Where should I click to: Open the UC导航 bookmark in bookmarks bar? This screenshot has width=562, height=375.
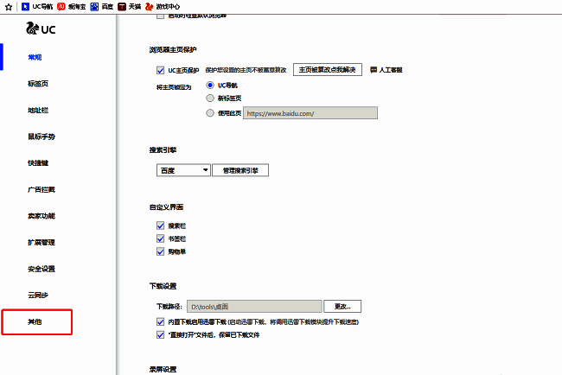(37, 6)
